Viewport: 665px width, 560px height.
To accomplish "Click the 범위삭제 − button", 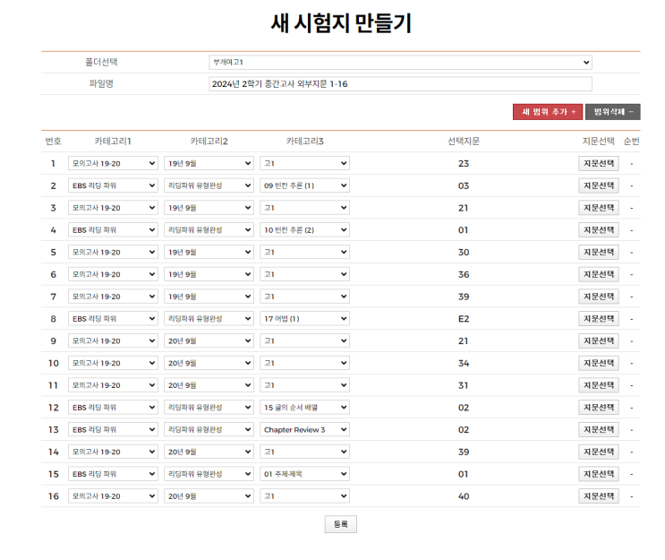I will [613, 112].
